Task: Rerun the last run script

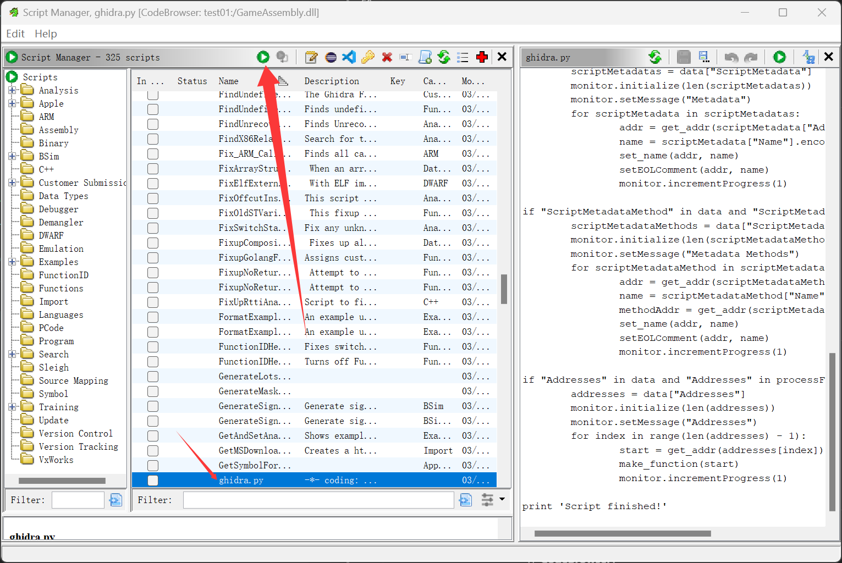Action: (282, 57)
